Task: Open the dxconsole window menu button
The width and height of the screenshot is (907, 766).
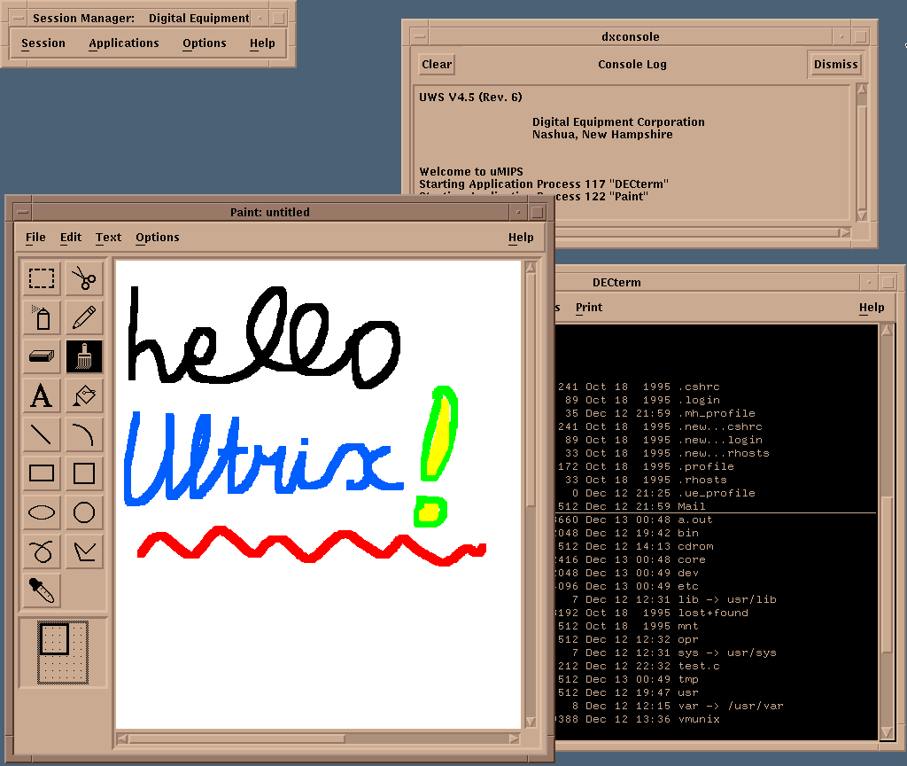Action: click(x=418, y=37)
